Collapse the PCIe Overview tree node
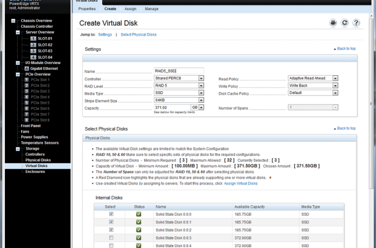Screen dimensions: 376x248 coord(18,74)
